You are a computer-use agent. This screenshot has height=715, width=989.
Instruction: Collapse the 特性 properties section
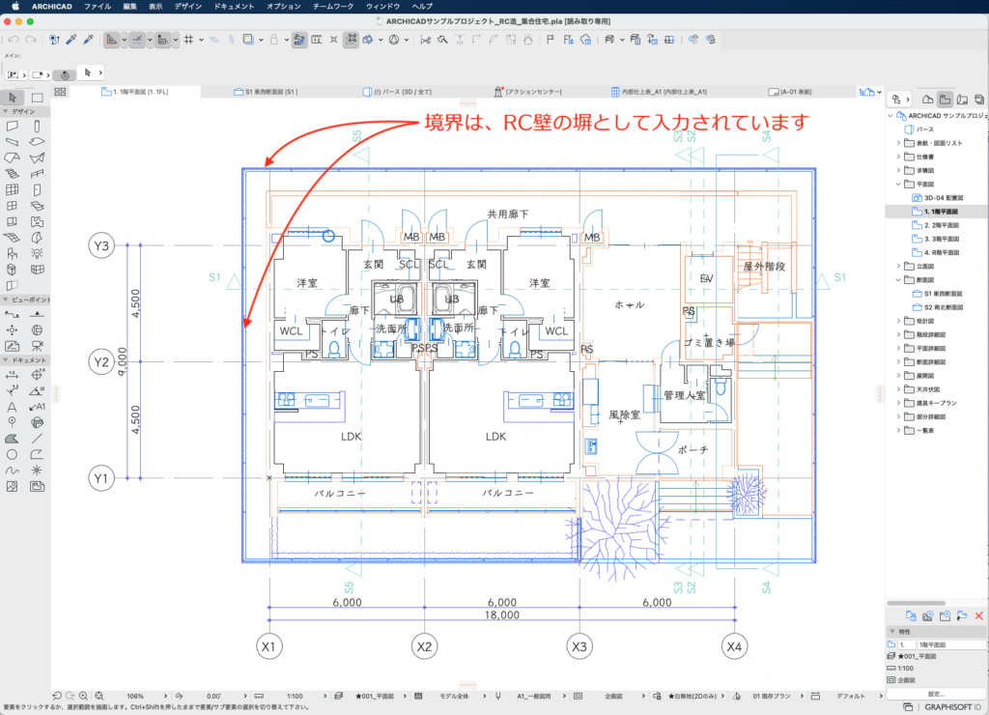tap(892, 632)
